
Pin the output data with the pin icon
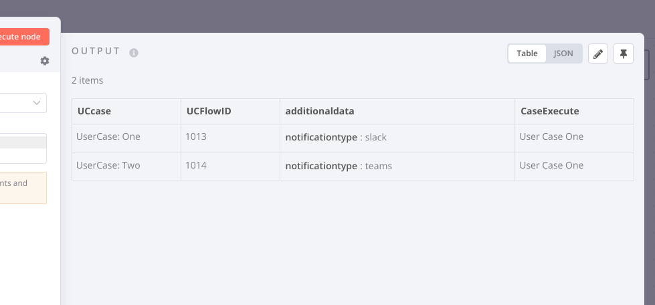pyautogui.click(x=624, y=54)
